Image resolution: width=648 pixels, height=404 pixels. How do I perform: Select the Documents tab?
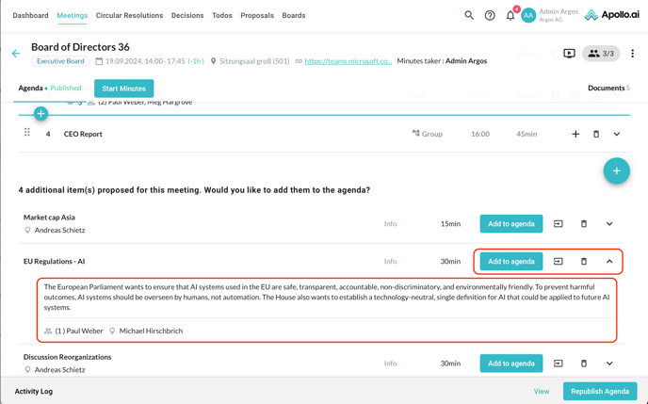click(x=607, y=88)
